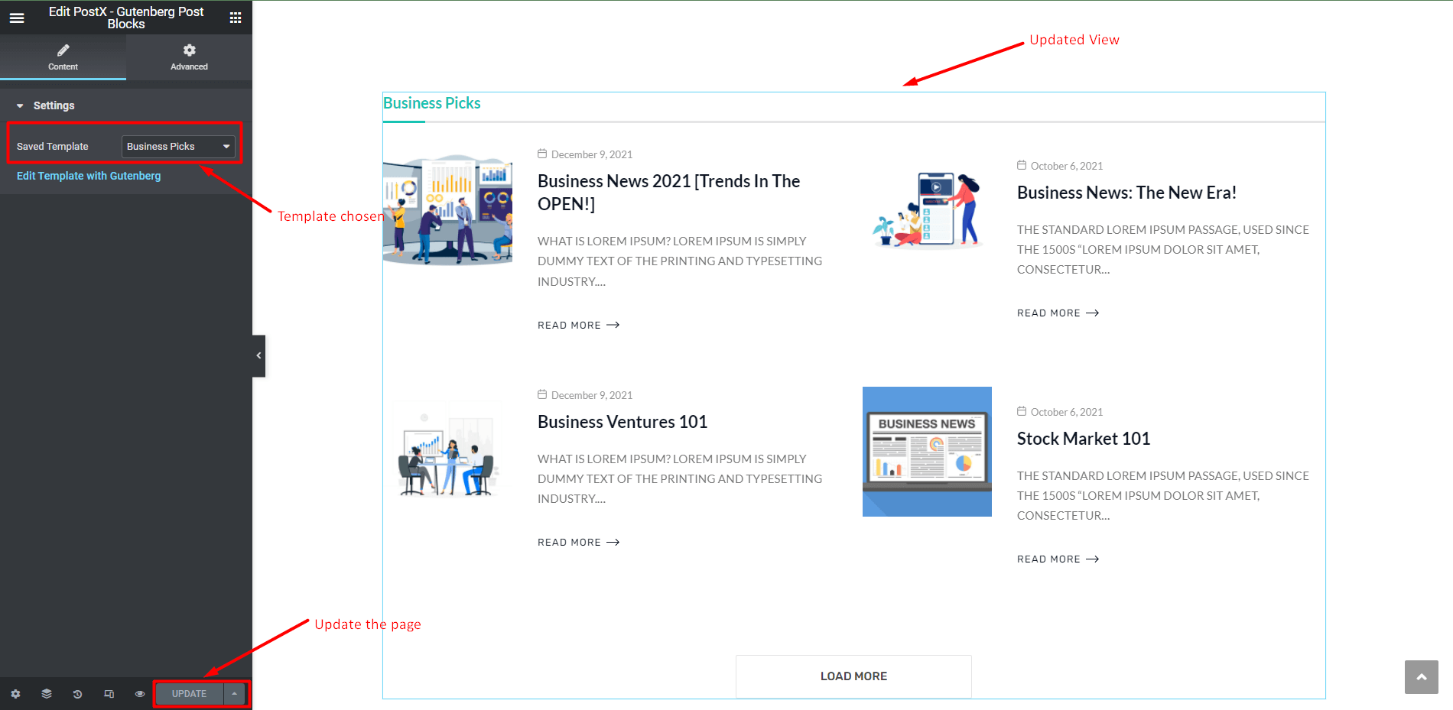Open the Elementor hamburger menu

[17, 18]
